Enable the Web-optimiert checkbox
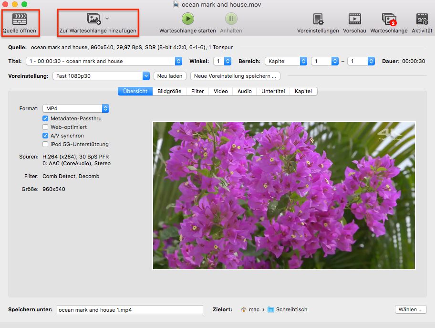 (45, 127)
